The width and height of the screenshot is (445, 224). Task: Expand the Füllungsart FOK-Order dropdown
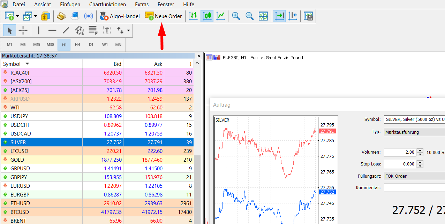(x=414, y=176)
